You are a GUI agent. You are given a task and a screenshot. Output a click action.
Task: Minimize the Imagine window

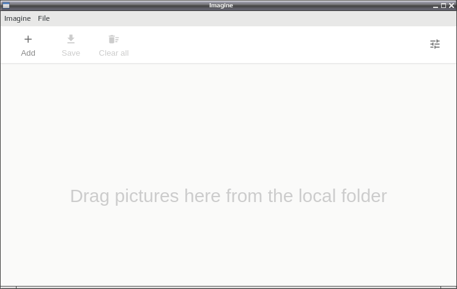[436, 6]
